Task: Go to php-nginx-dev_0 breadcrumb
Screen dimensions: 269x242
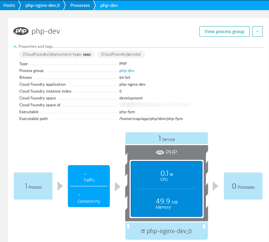Action: pyautogui.click(x=42, y=5)
